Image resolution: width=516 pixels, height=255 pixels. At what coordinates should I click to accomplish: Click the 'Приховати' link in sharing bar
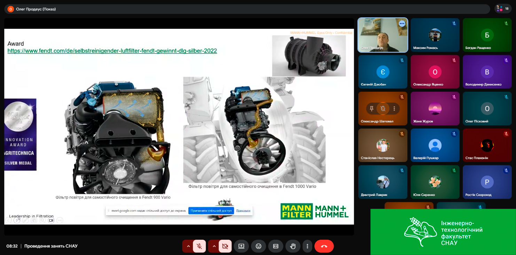point(243,211)
